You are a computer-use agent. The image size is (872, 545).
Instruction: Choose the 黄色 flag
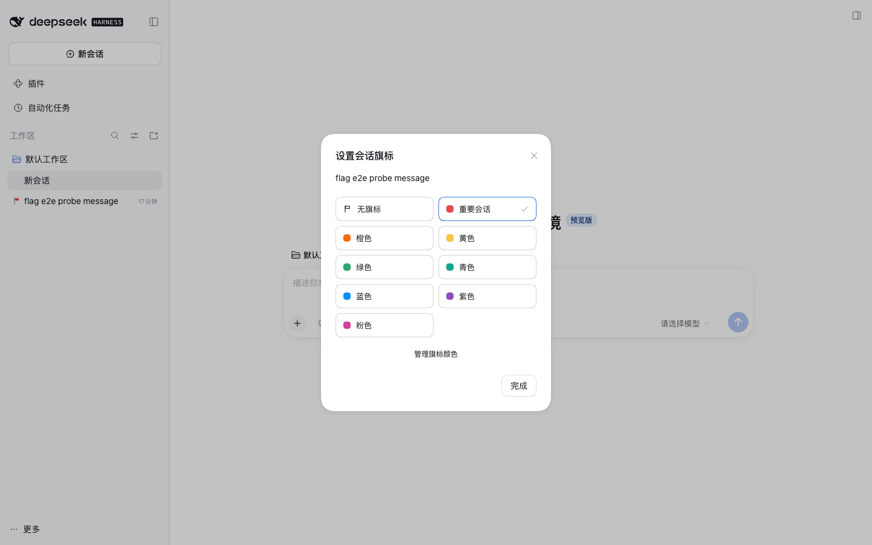(x=487, y=238)
